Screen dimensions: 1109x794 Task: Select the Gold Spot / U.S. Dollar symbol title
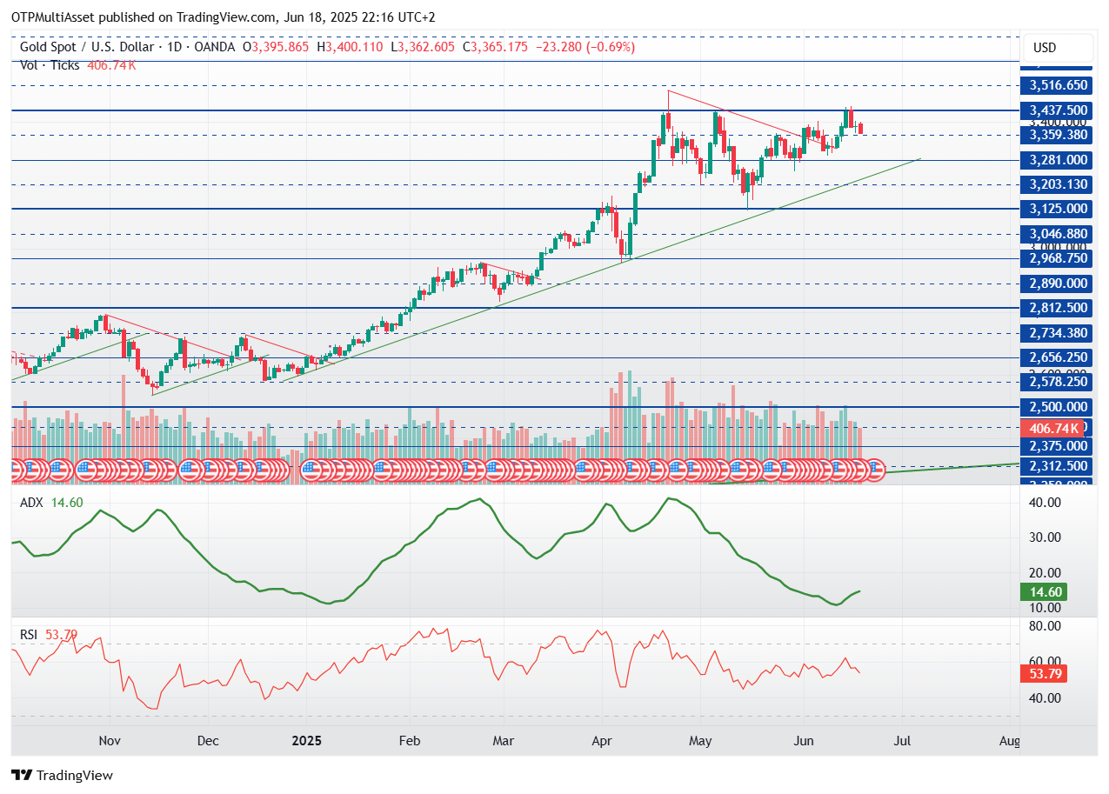point(86,47)
